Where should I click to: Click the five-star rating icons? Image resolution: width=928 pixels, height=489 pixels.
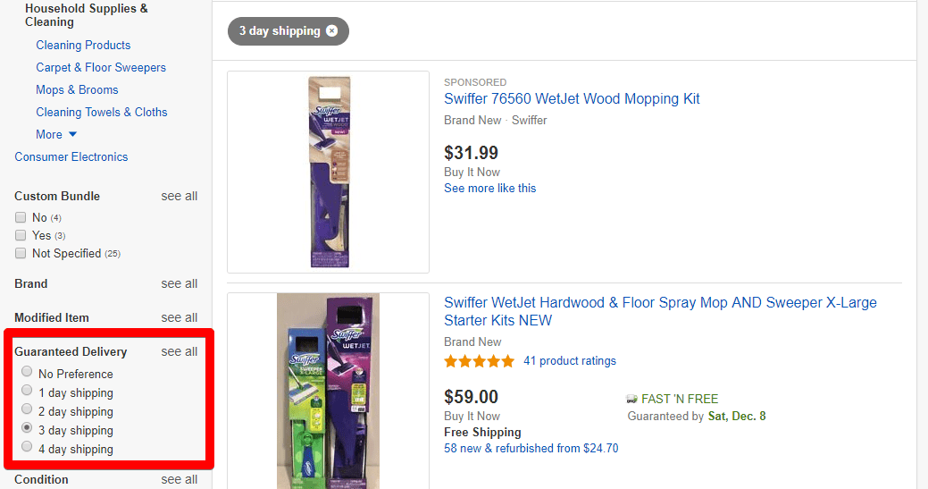[479, 361]
